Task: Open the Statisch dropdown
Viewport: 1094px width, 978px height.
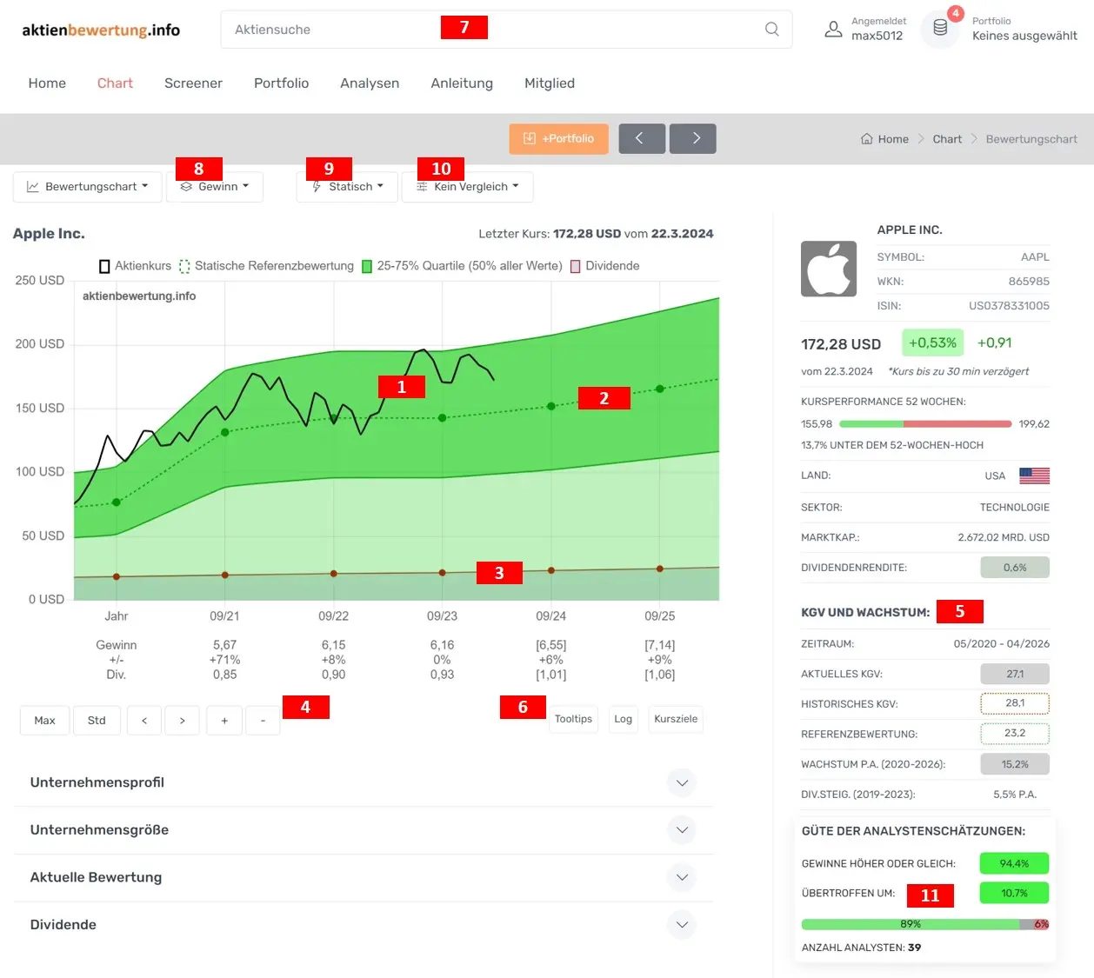Action: (347, 187)
